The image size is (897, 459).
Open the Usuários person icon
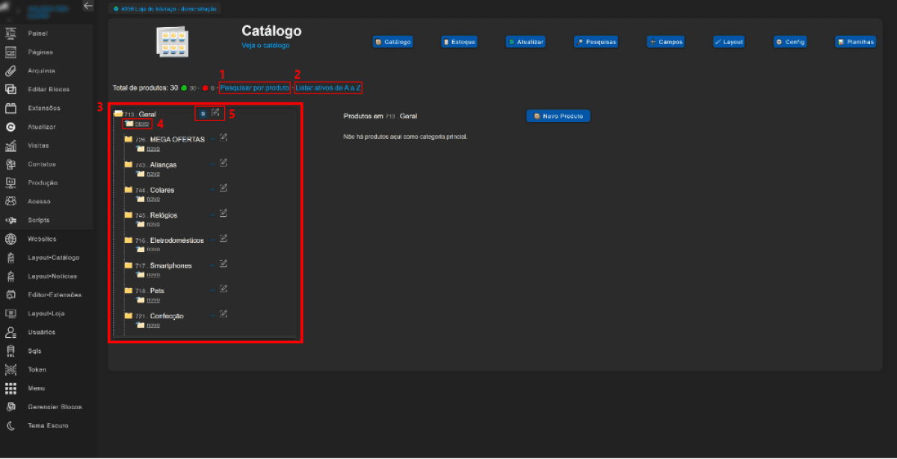coord(10,333)
